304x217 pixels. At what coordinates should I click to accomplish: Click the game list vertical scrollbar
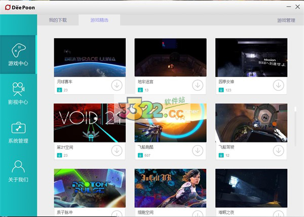click(x=295, y=126)
